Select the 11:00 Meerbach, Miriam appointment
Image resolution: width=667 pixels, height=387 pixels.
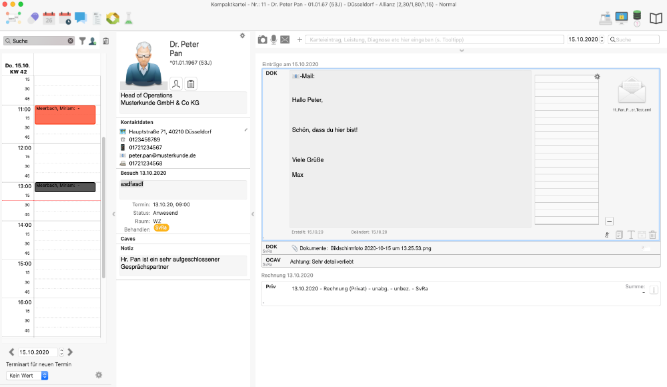coord(65,115)
